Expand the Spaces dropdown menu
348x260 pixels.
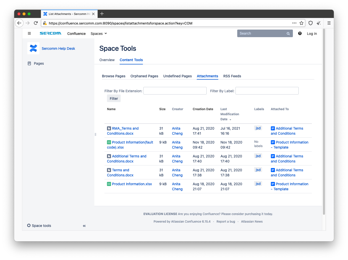point(99,34)
